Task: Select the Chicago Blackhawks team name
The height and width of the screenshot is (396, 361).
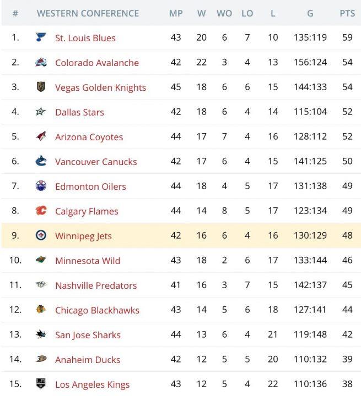Action: [97, 310]
